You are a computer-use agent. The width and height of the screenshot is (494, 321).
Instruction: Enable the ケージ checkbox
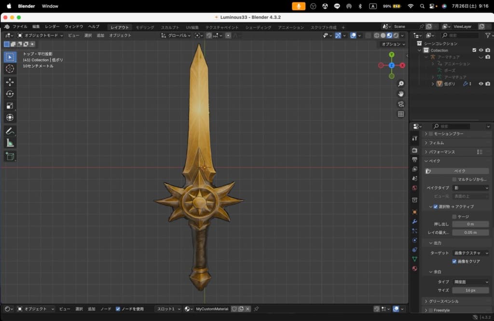coord(454,217)
